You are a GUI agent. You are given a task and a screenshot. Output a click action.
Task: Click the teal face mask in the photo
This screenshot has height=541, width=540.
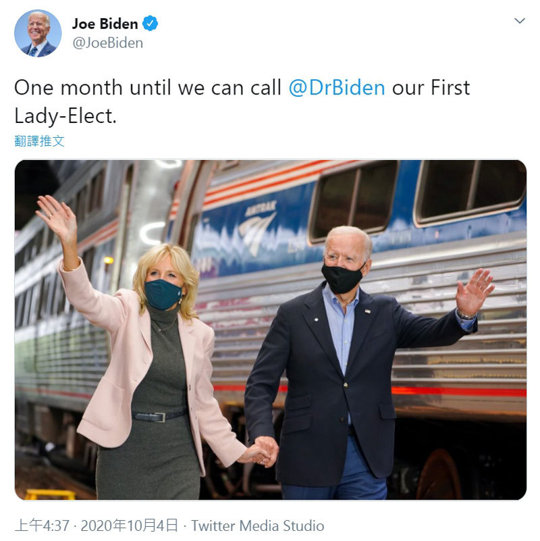coord(163,294)
